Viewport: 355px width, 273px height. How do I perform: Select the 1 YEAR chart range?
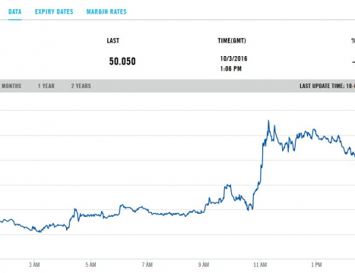pos(46,86)
